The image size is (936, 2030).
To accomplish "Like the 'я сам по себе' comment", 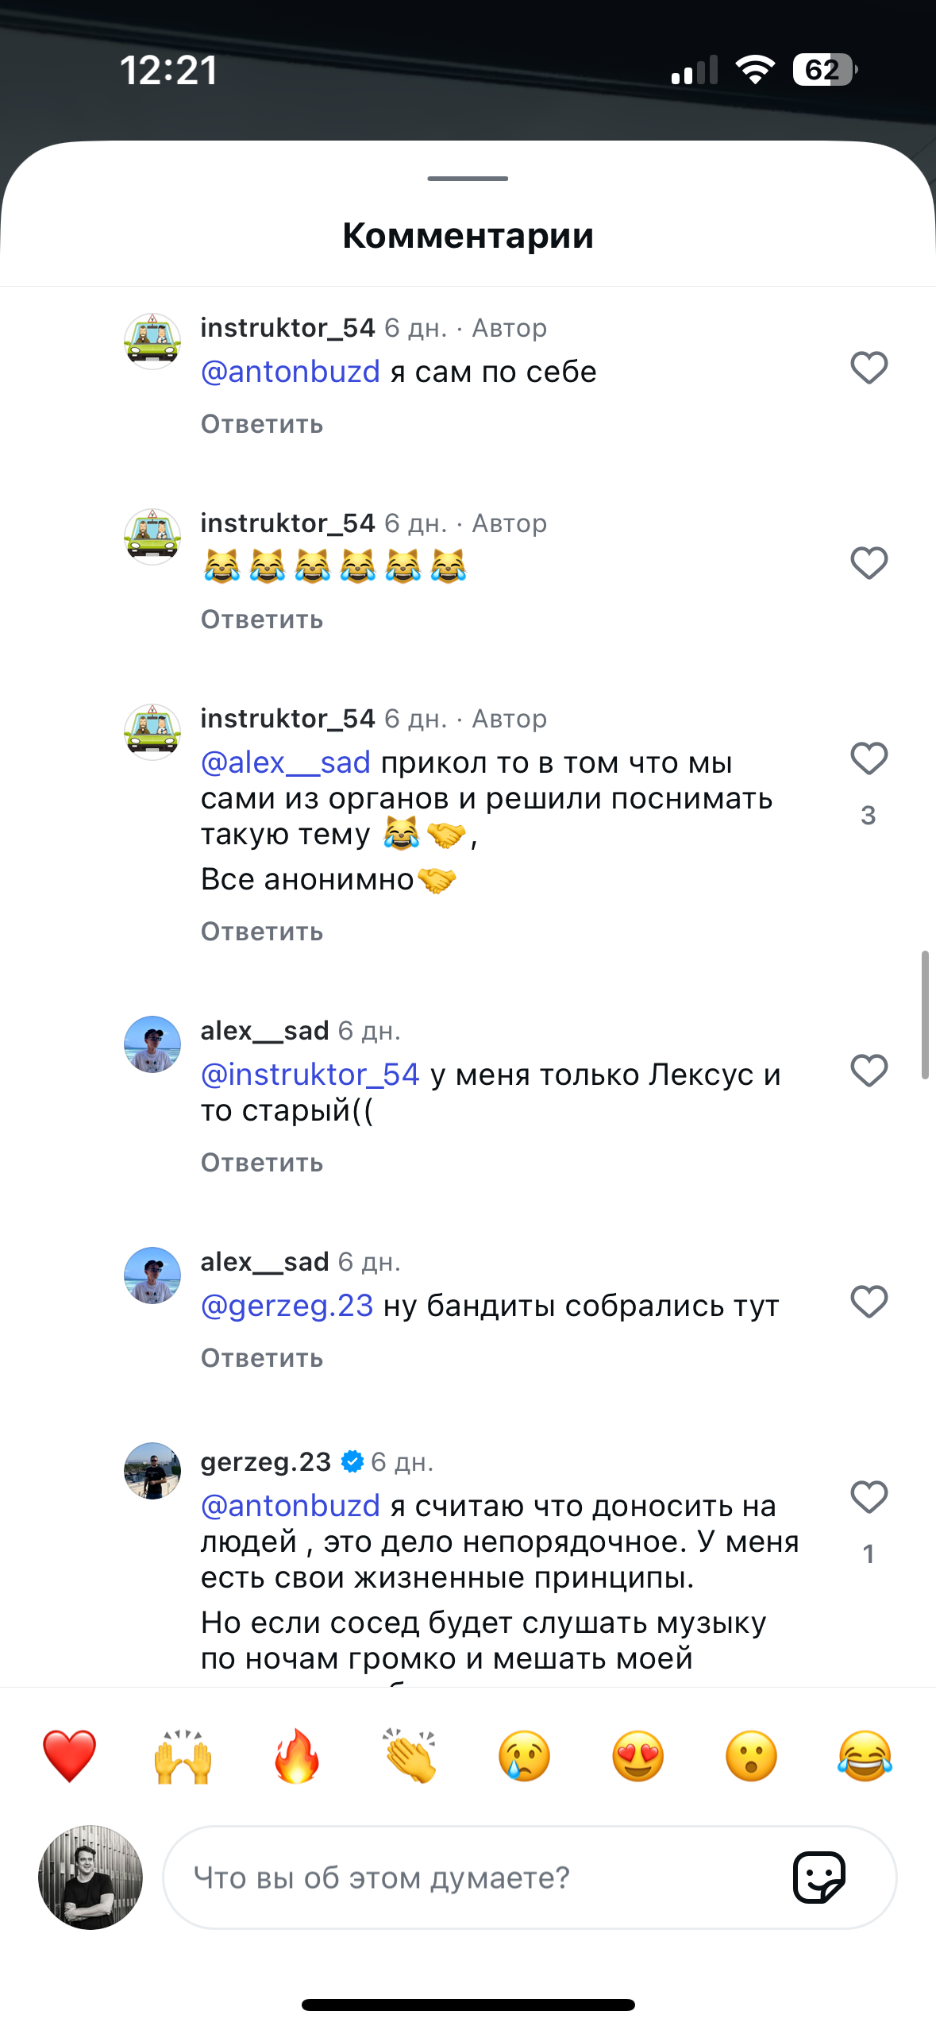I will [869, 368].
